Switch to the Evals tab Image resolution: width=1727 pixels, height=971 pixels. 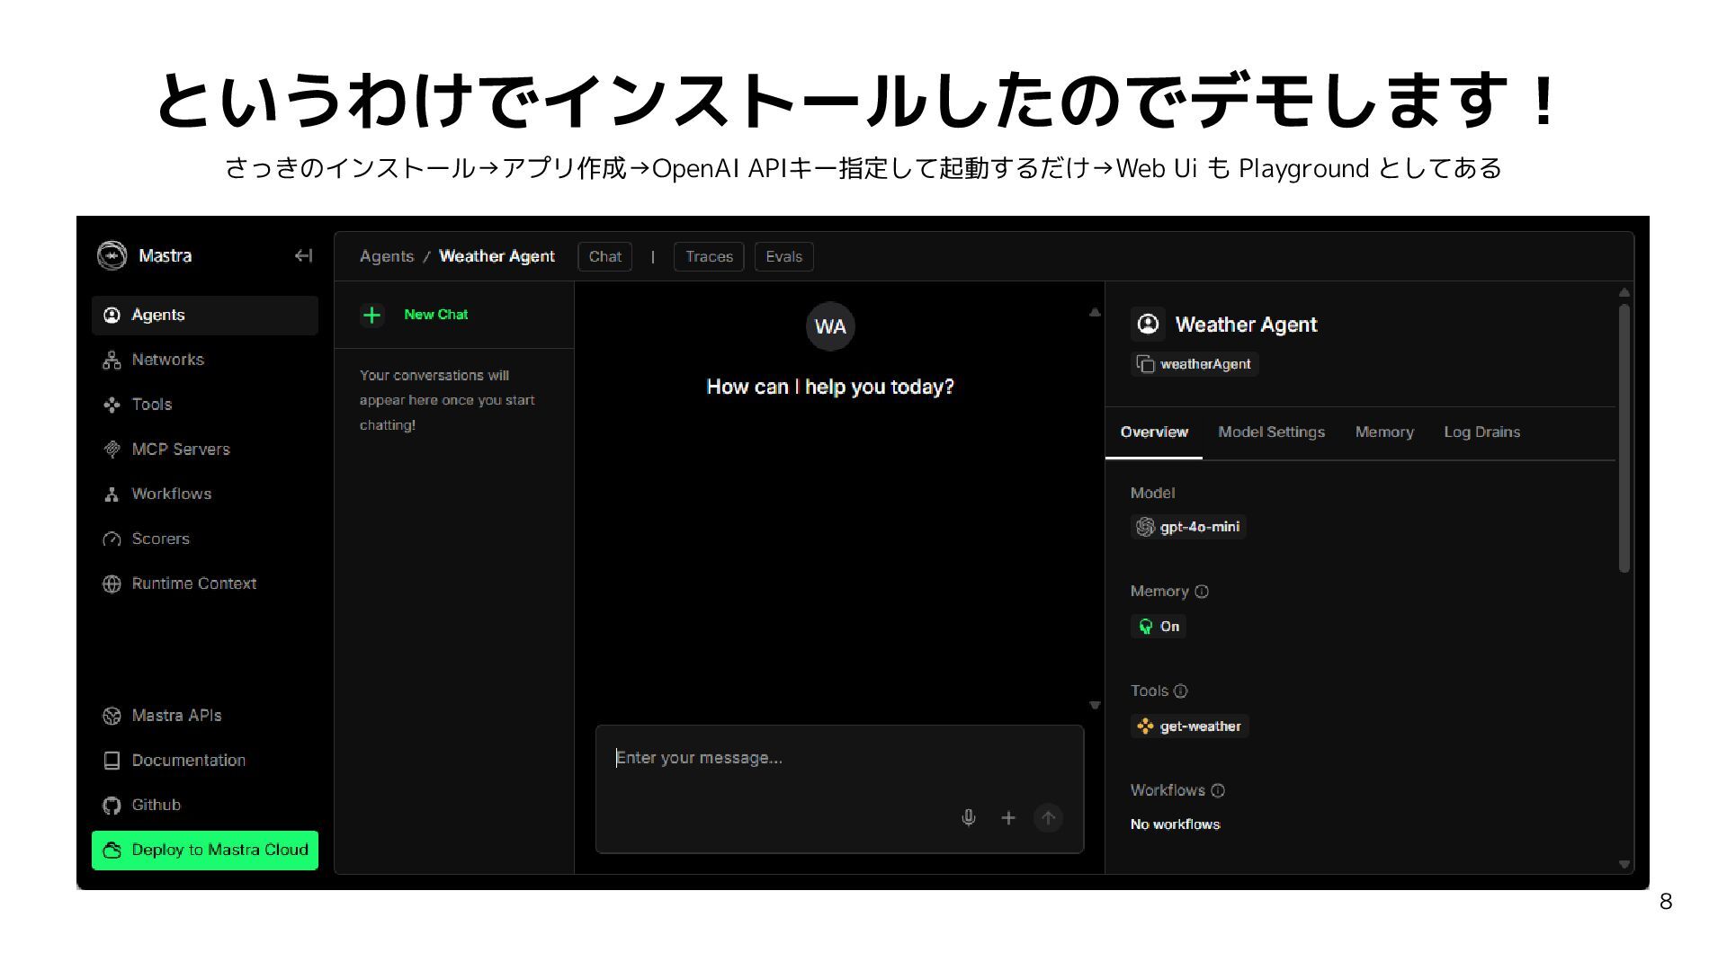click(x=783, y=257)
